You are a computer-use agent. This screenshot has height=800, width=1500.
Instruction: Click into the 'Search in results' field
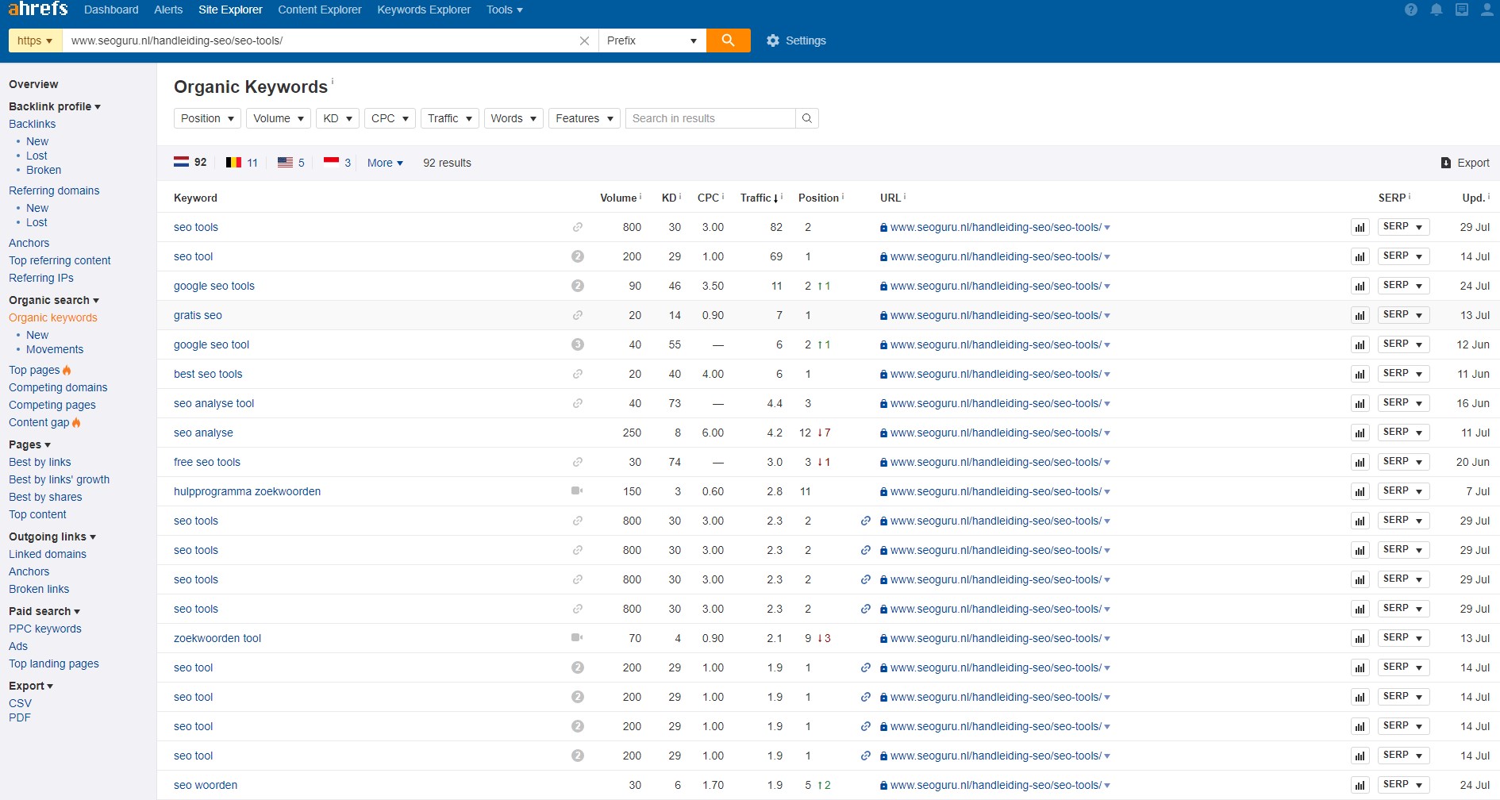(x=710, y=118)
